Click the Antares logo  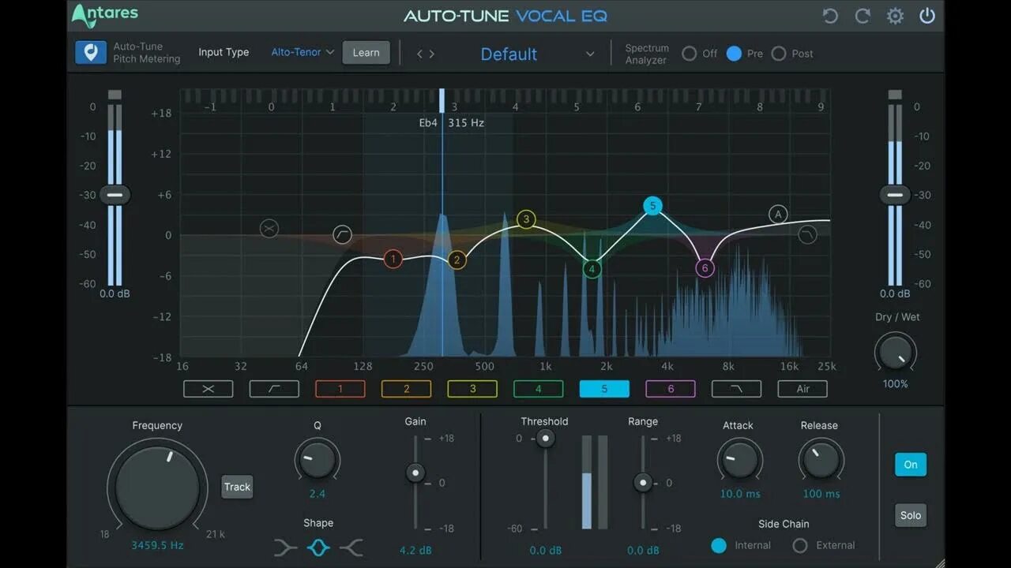click(x=104, y=14)
